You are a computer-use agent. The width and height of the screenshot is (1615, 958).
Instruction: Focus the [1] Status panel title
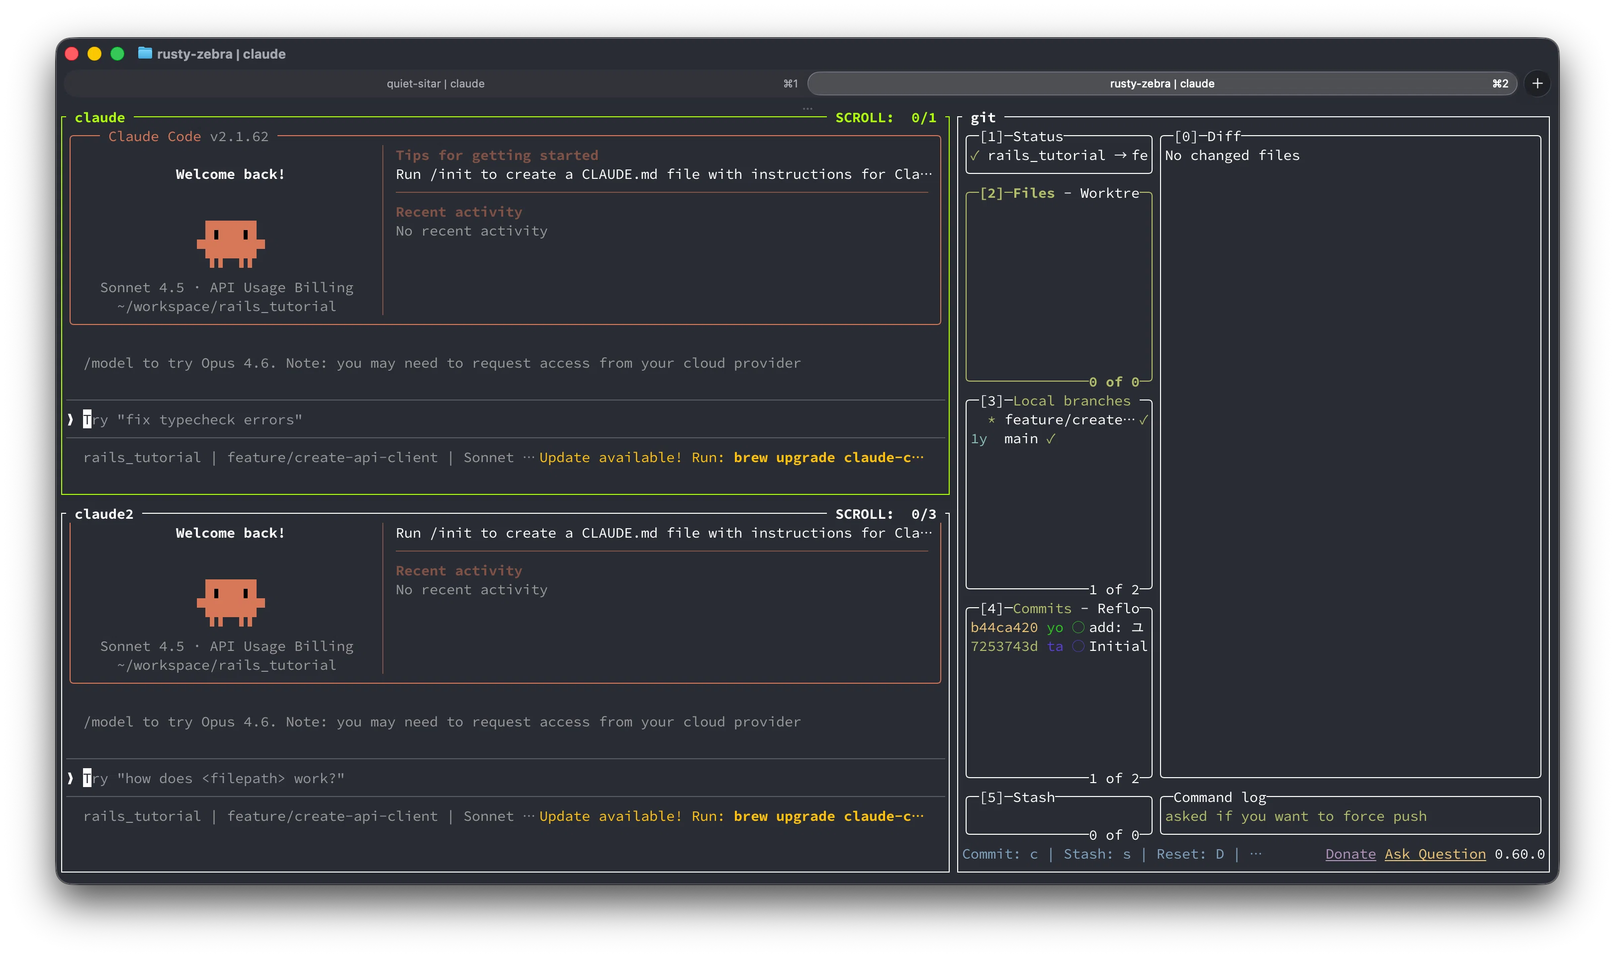click(1021, 136)
